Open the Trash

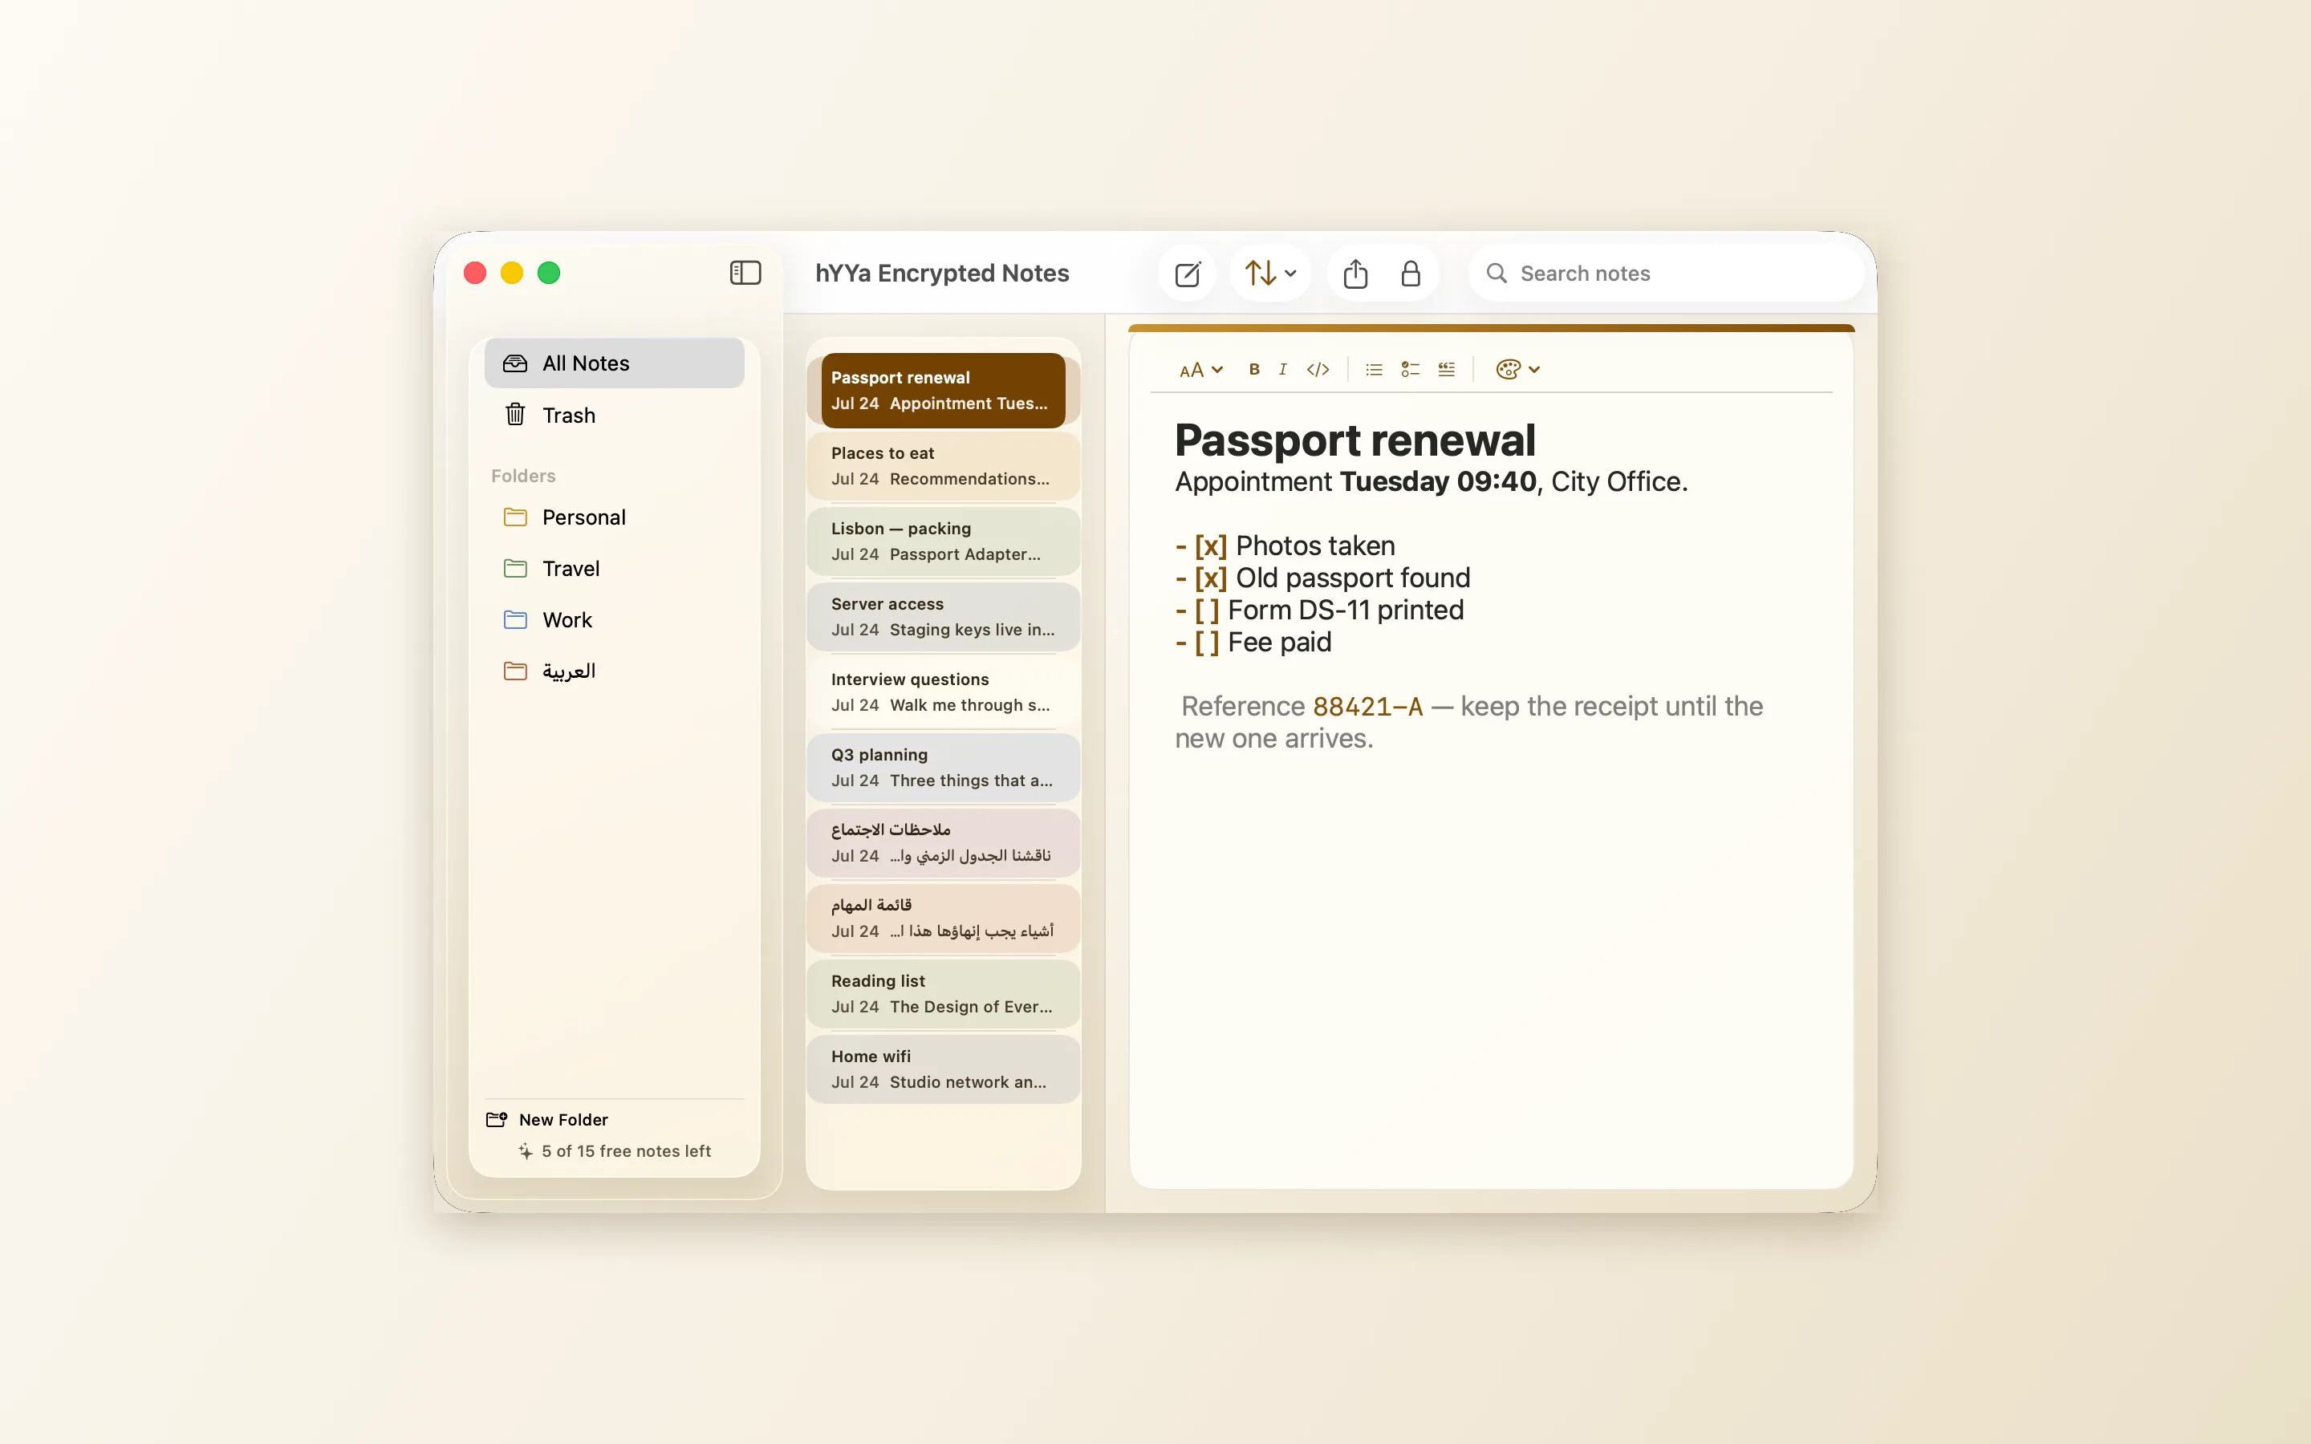coord(614,416)
